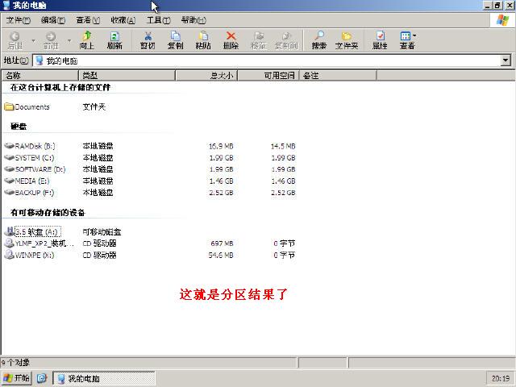This screenshot has width=516, height=387.
Task: Select the 3.5 软盘 (A:) floppy drive
Action: 36,232
